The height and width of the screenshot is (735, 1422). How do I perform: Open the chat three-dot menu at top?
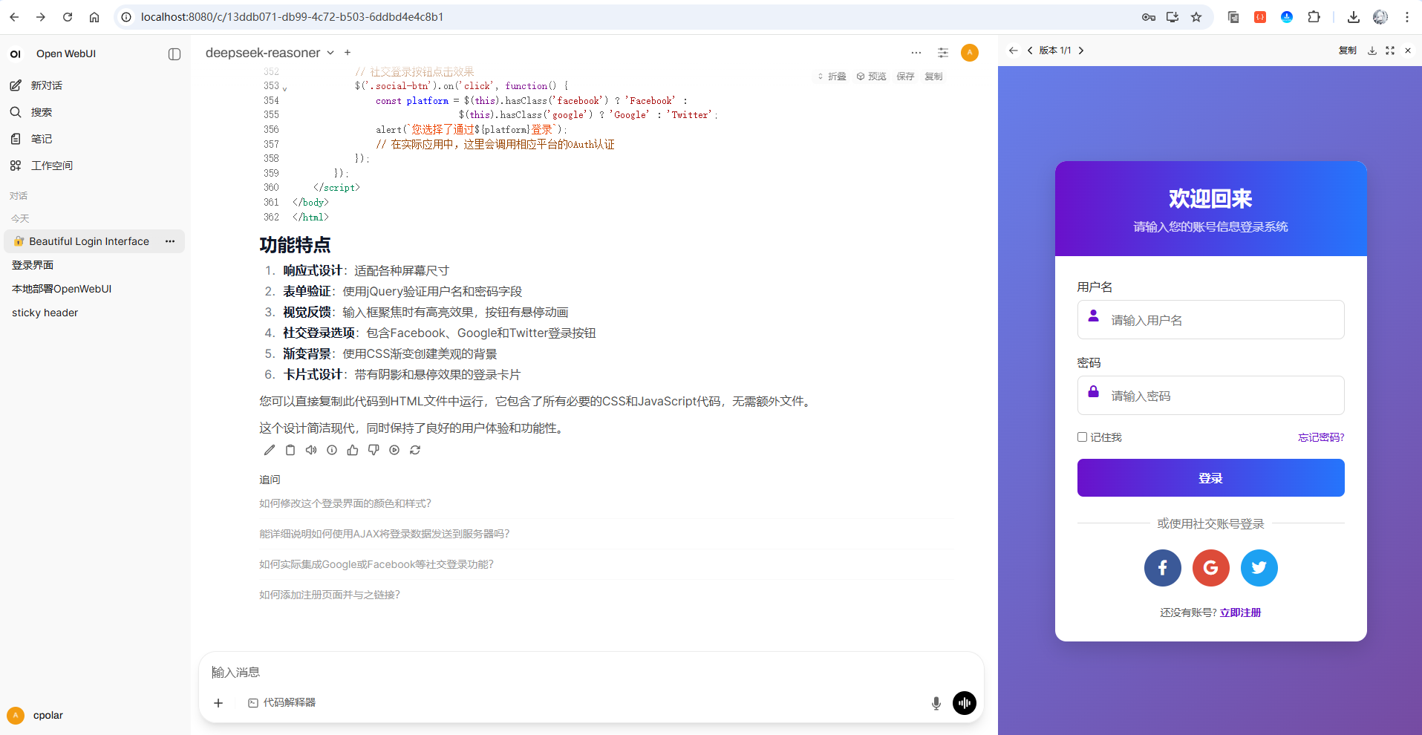[916, 53]
